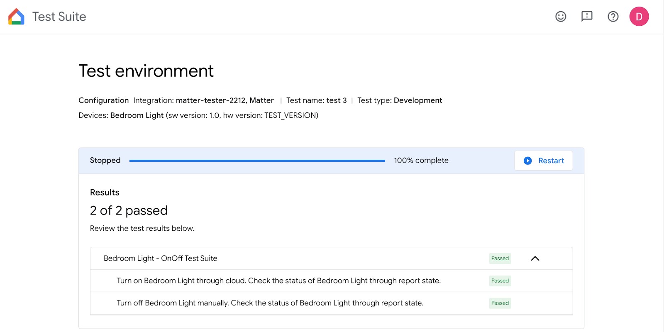The image size is (664, 332).
Task: Click the Passed badge on the suite header row
Action: (500, 259)
